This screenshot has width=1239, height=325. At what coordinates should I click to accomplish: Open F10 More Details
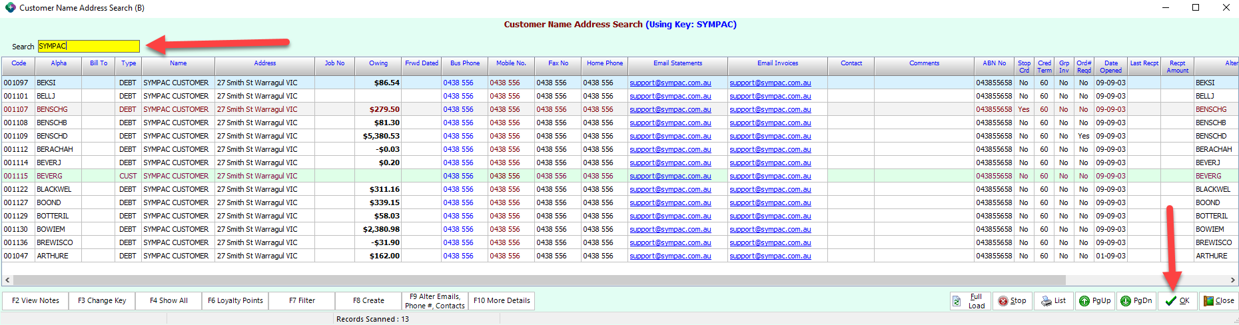tap(502, 301)
